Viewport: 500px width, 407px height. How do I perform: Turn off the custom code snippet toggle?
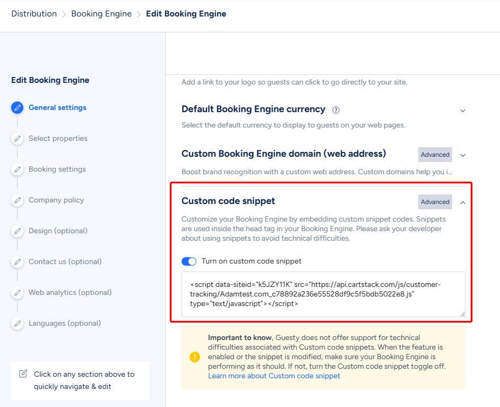coord(189,261)
